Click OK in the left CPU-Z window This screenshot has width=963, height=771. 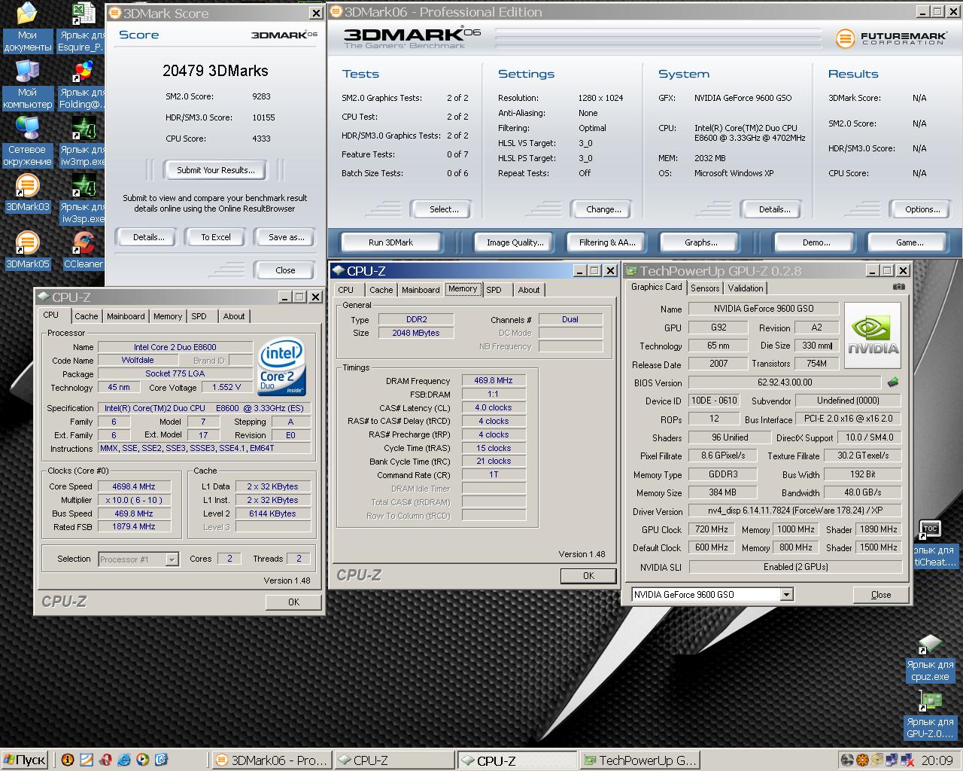294,602
